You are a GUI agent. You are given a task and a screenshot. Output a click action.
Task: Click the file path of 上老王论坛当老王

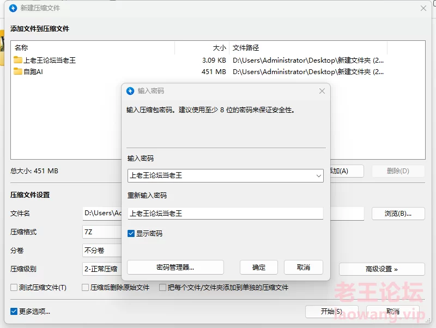[x=308, y=60]
